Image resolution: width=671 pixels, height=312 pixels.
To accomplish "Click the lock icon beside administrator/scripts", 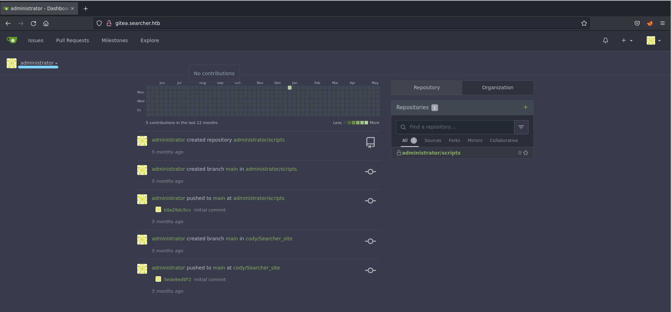I will coord(399,153).
